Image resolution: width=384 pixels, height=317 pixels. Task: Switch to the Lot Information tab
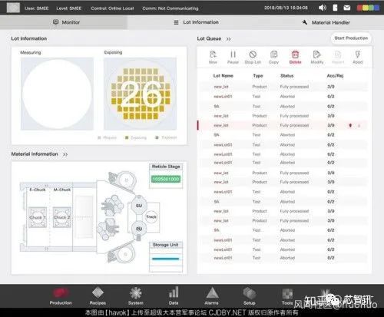click(197, 22)
